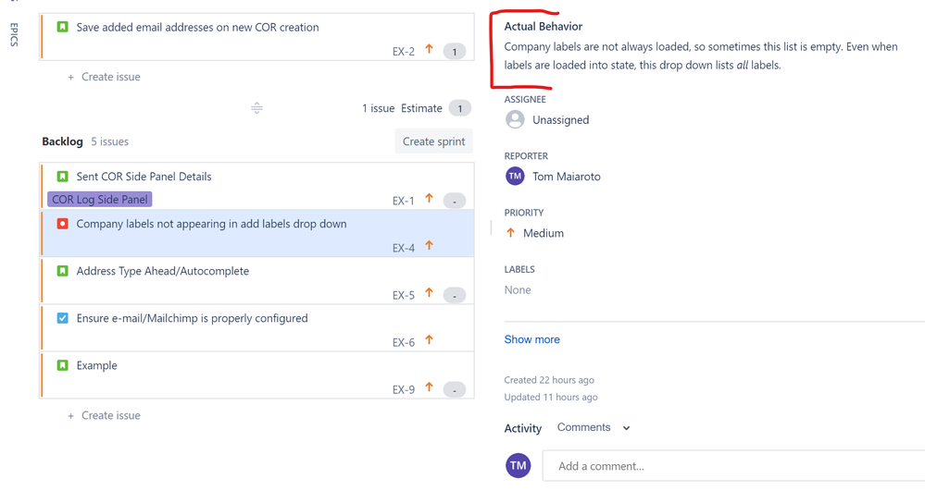Click the Create sprint button
This screenshot has height=503, width=925.
(433, 141)
